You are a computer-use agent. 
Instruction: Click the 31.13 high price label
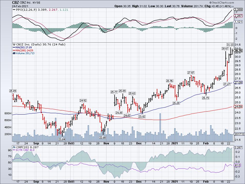coord(230,45)
